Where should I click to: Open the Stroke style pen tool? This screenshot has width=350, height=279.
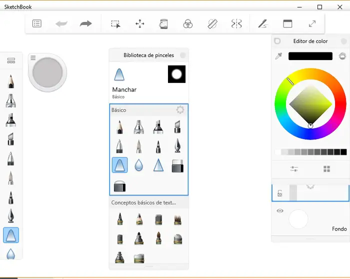point(263,23)
